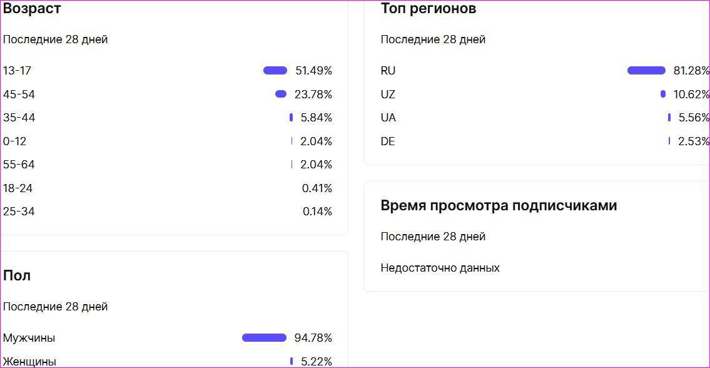
Task: Click the RU region progress bar
Action: [x=646, y=71]
